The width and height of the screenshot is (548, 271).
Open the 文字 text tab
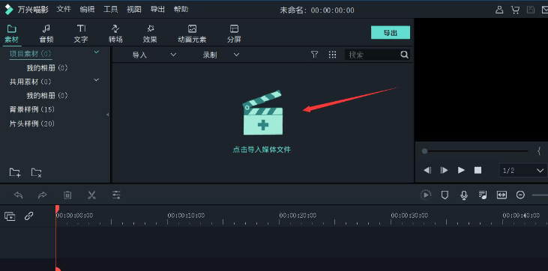tap(81, 34)
